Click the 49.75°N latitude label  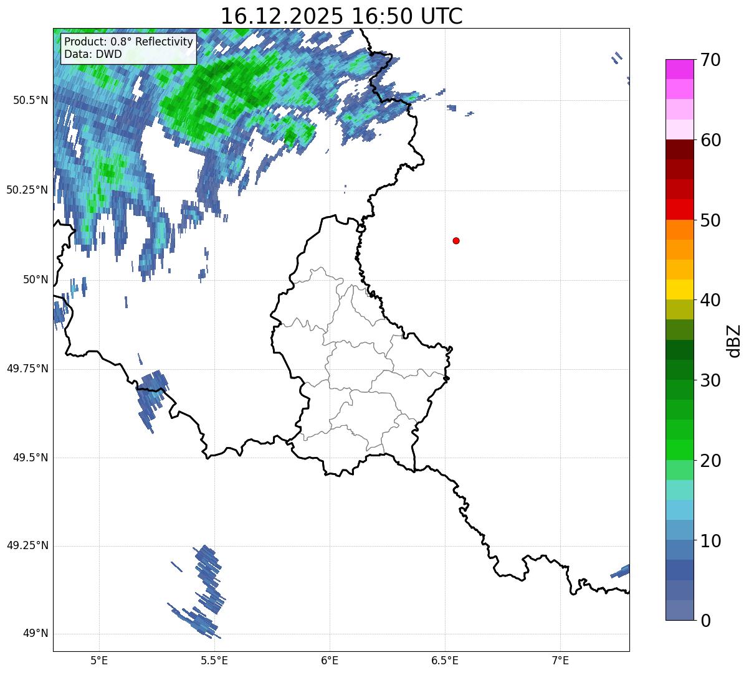coord(27,369)
